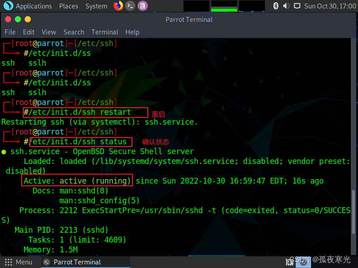Open the application grid icon in the taskbar

click(8, 262)
